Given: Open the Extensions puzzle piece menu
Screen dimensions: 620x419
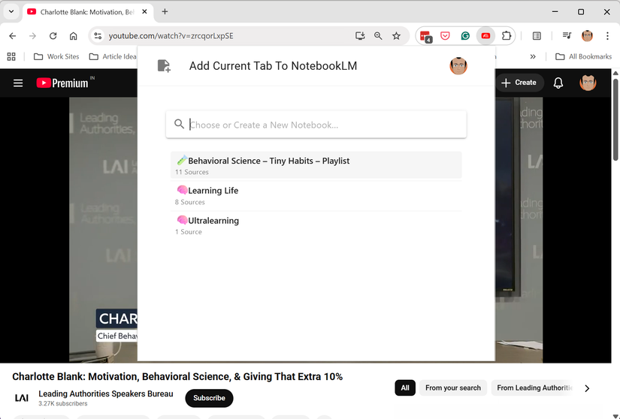Looking at the screenshot, I should 506,36.
